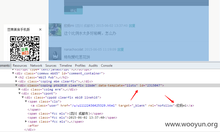This screenshot has height=132, width=220.
Task: Reply to 欣妈mi's comment via 回复
Action: point(132,26)
